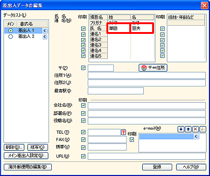Toggle FAX print checkbox
The height and width of the screenshot is (176, 210).
pos(83,140)
